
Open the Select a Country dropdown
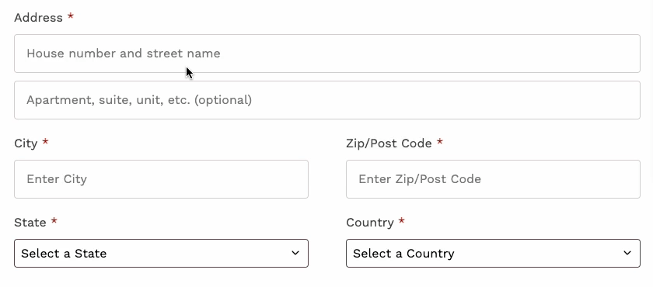tap(493, 253)
